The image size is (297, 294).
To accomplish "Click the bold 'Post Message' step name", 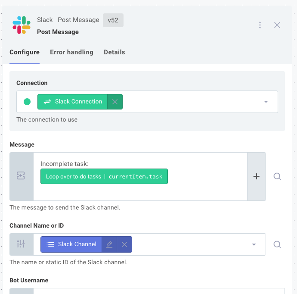I will [58, 32].
